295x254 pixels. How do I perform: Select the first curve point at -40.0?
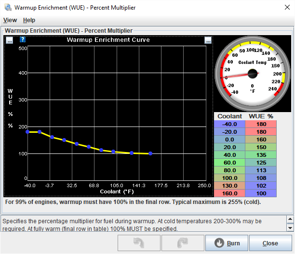(27, 131)
